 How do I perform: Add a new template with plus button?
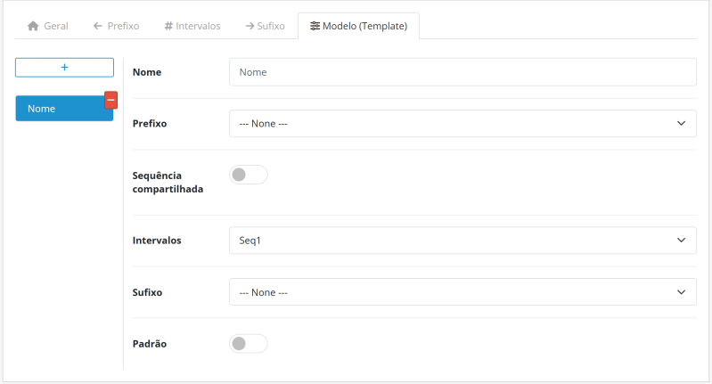coord(64,67)
